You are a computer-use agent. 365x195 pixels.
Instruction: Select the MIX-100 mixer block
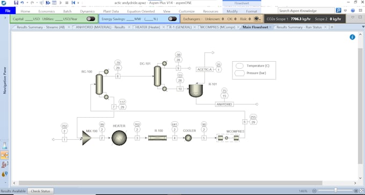pyautogui.click(x=86, y=138)
